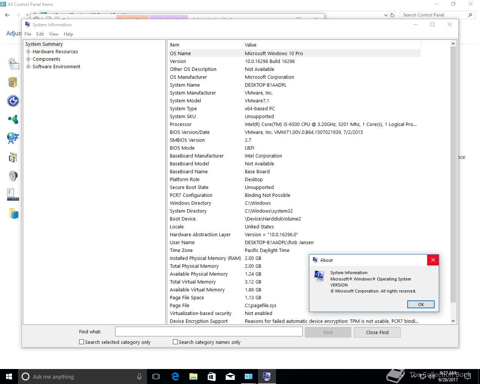Screen dimensions: 480x384
Task: Click the scrollbar up arrow in details list
Action: pos(453,44)
